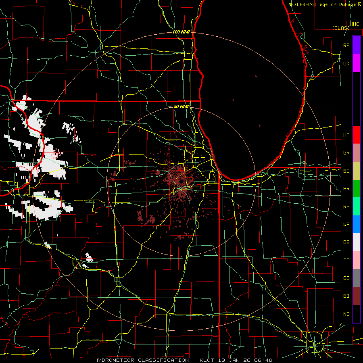Screen dimensions: 363x363
Task: Click the "100 NMI" range ring label
Action: click(x=181, y=32)
